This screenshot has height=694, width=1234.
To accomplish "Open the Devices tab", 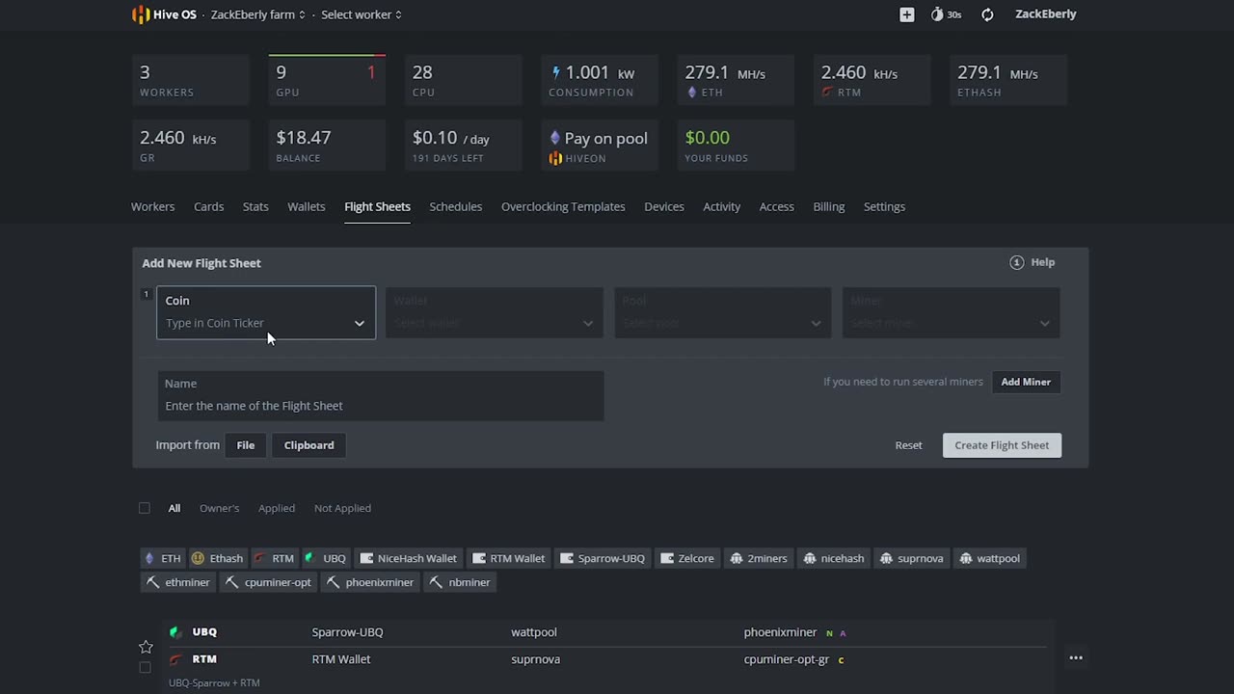I will 664,206.
